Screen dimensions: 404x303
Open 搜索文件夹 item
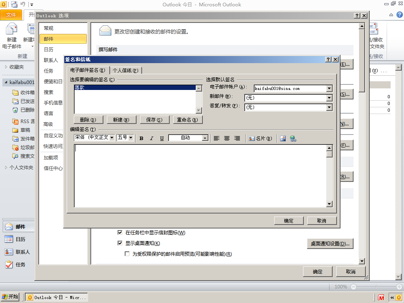coord(23,156)
